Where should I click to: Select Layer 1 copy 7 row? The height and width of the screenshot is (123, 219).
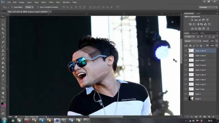pos(200,60)
